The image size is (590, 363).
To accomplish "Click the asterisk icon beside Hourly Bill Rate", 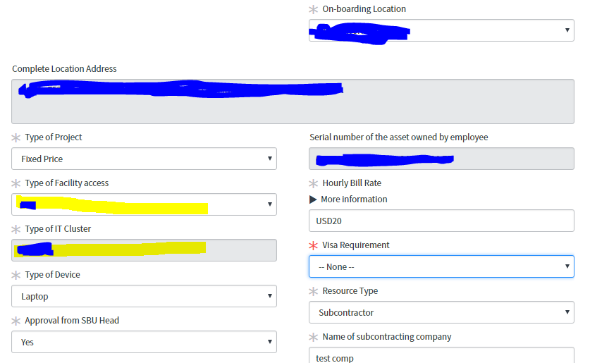I will click(314, 183).
